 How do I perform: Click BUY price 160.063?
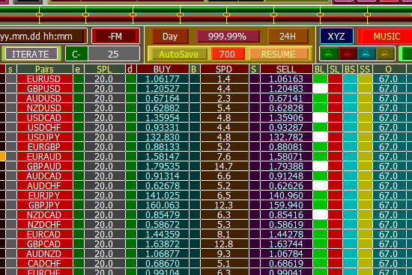(163, 205)
